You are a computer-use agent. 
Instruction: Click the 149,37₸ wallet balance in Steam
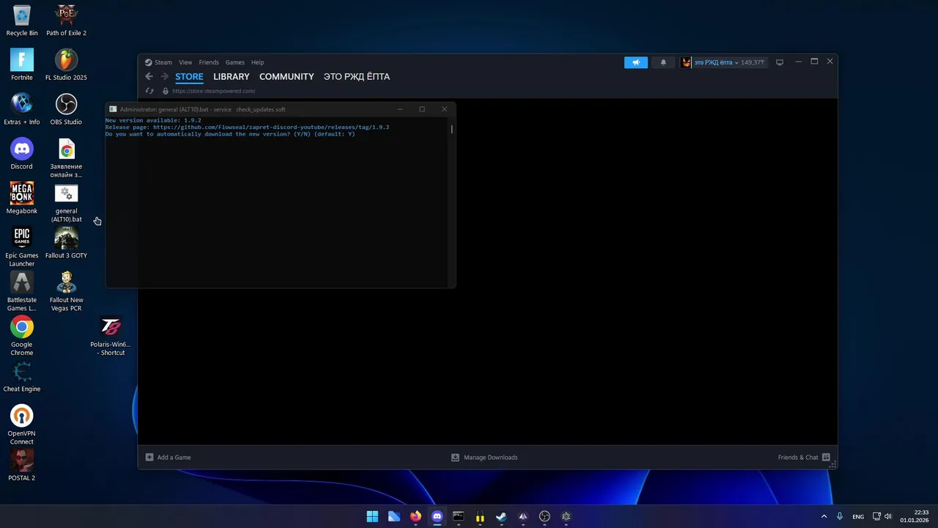[753, 62]
